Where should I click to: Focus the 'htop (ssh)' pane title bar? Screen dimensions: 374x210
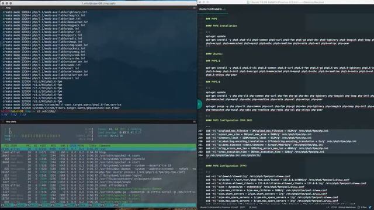pyautogui.click(x=98, y=122)
